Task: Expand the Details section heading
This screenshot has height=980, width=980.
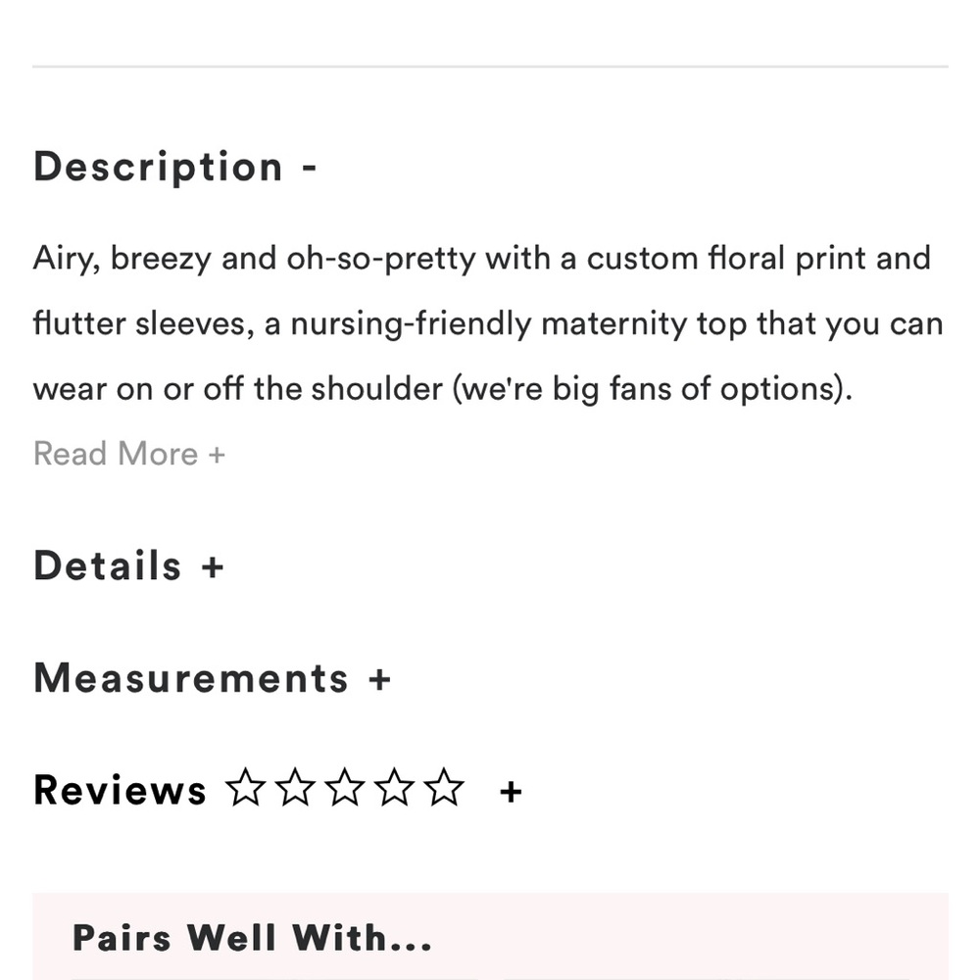Action: click(x=108, y=566)
